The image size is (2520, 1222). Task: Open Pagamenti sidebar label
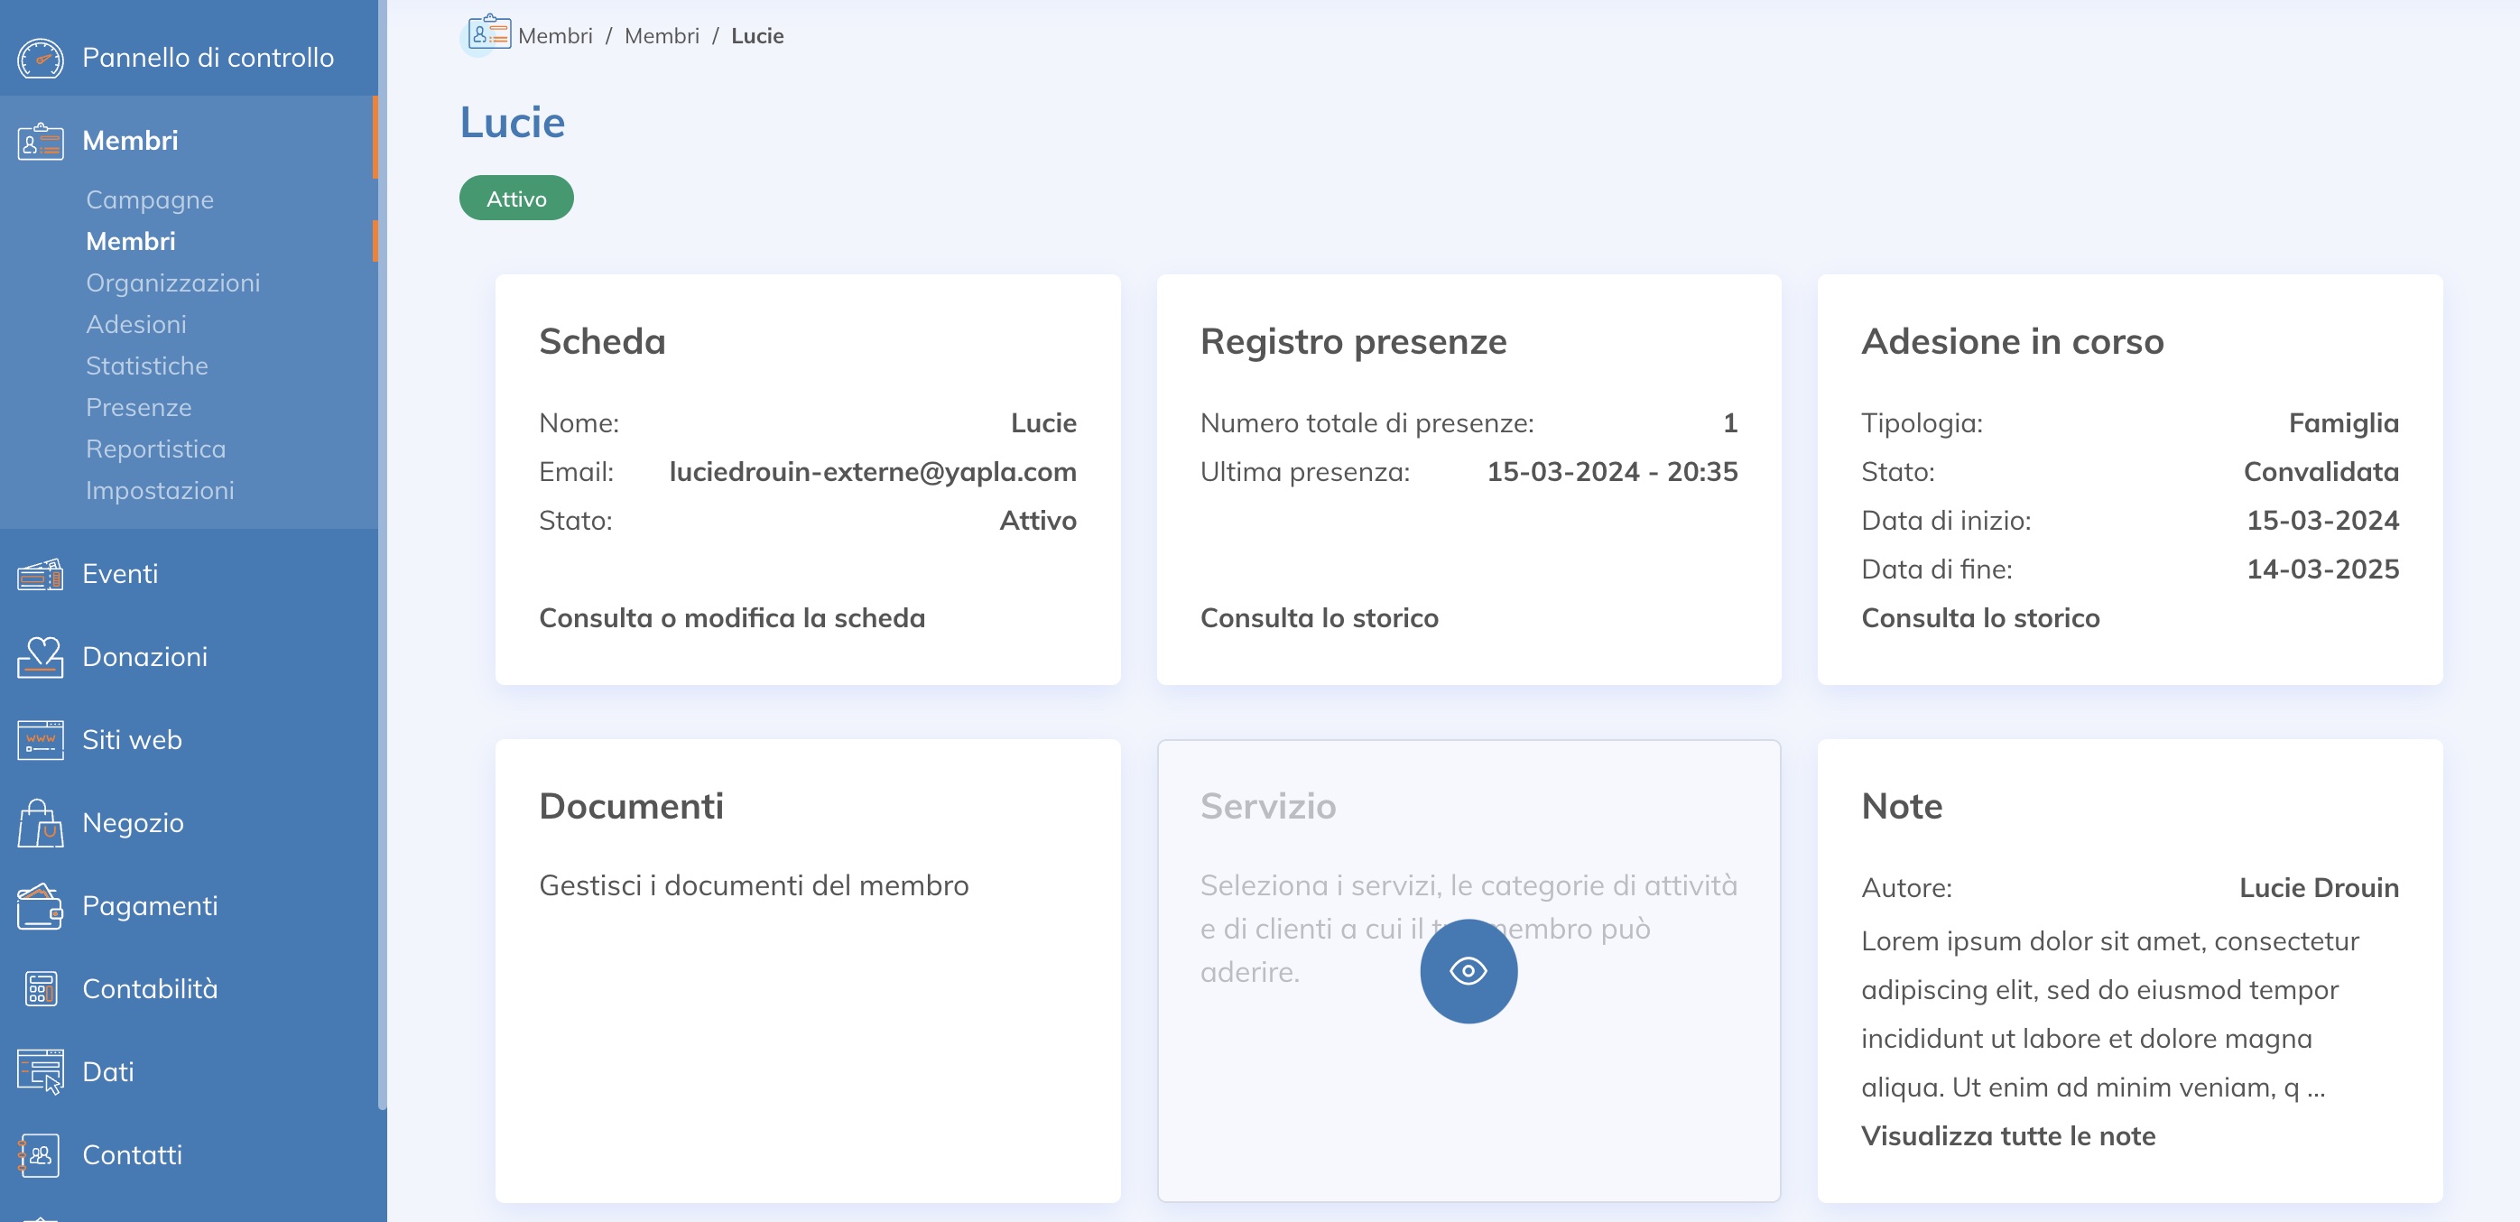click(151, 906)
